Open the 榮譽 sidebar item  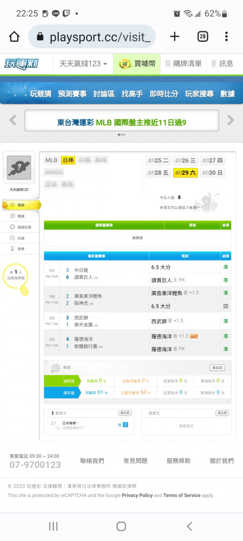tap(21, 249)
